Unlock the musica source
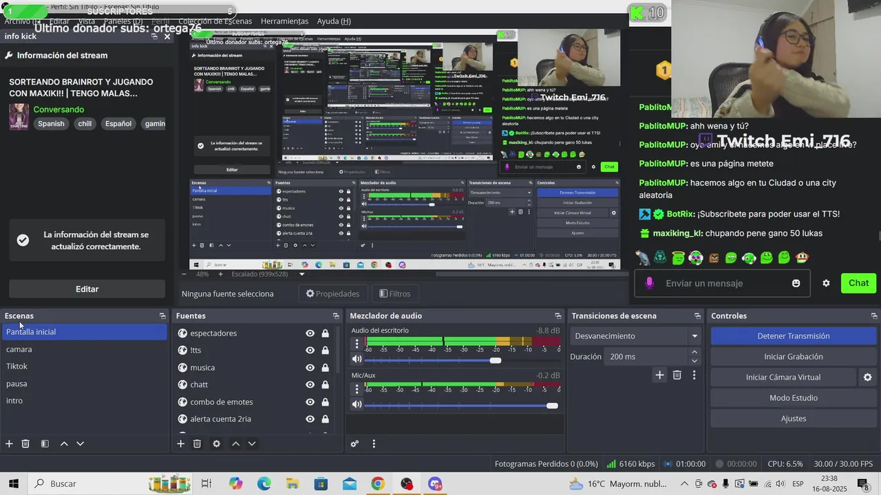Viewport: 881px width, 495px height. point(325,368)
